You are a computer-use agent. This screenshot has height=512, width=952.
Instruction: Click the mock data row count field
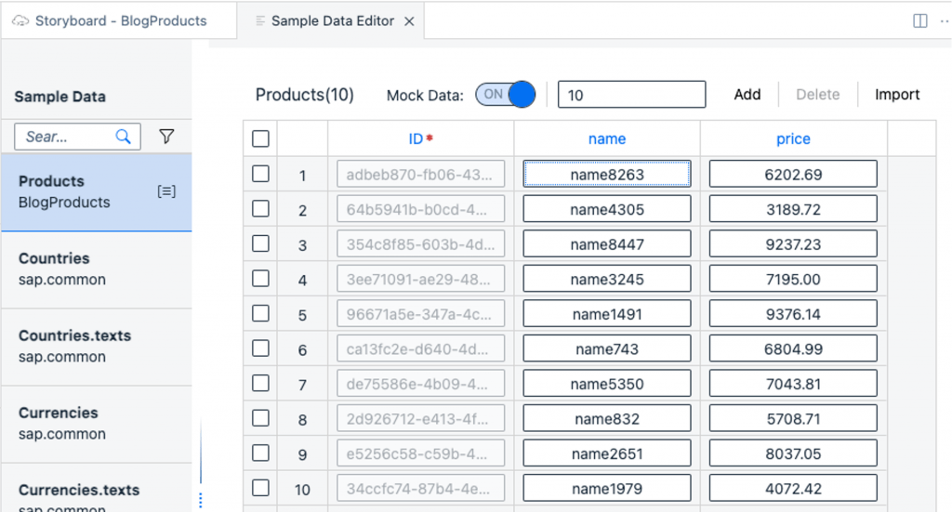(x=631, y=95)
